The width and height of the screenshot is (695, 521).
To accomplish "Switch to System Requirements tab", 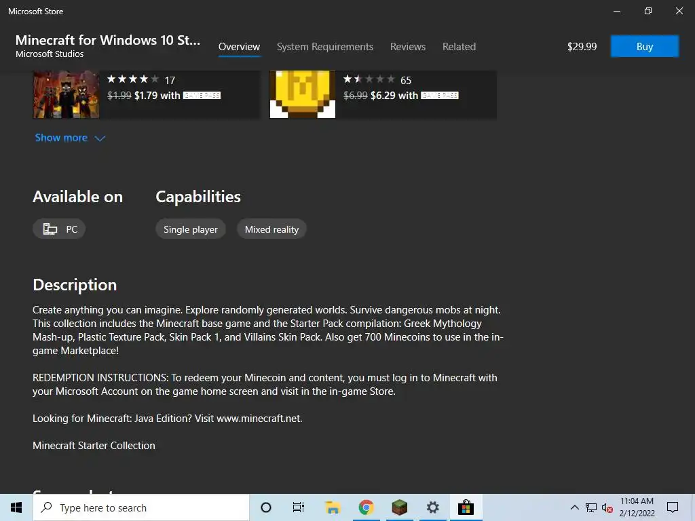I will [325, 47].
